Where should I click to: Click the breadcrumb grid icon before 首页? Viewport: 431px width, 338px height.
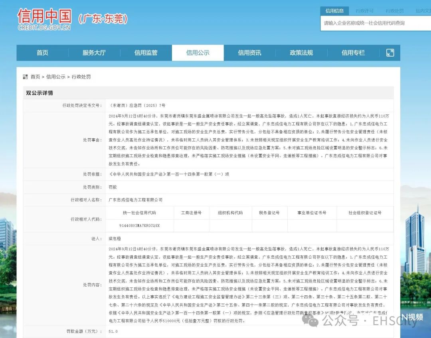click(x=25, y=77)
